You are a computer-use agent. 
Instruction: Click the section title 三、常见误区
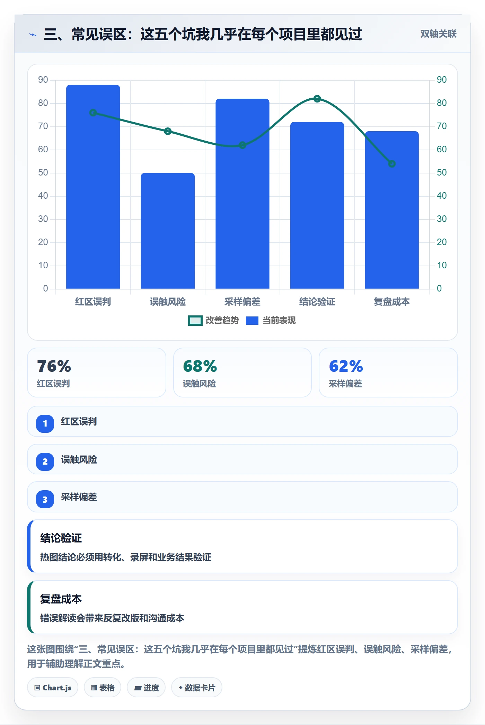tap(203, 34)
